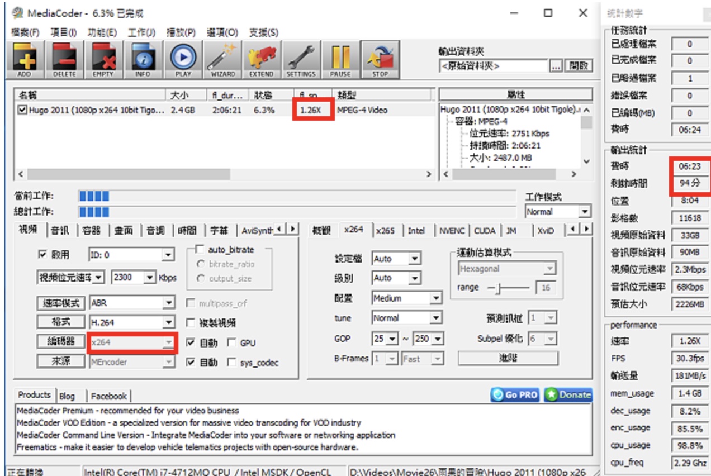Viewport: 711px width, 476px height.
Task: Open the 播放(P) menu
Action: 181,32
